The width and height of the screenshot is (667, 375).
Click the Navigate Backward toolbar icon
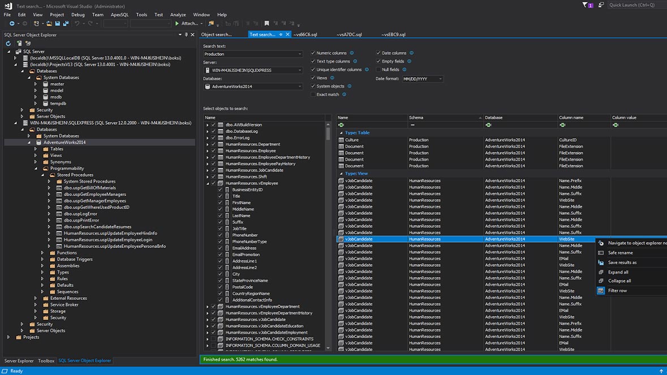(x=11, y=23)
